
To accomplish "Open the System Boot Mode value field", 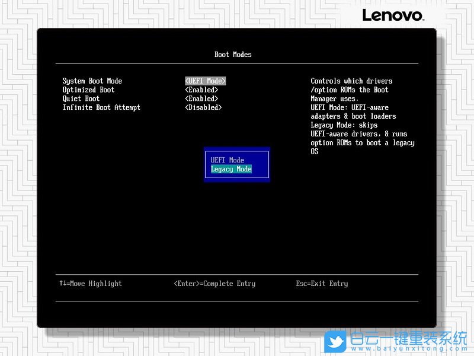I will coord(206,81).
